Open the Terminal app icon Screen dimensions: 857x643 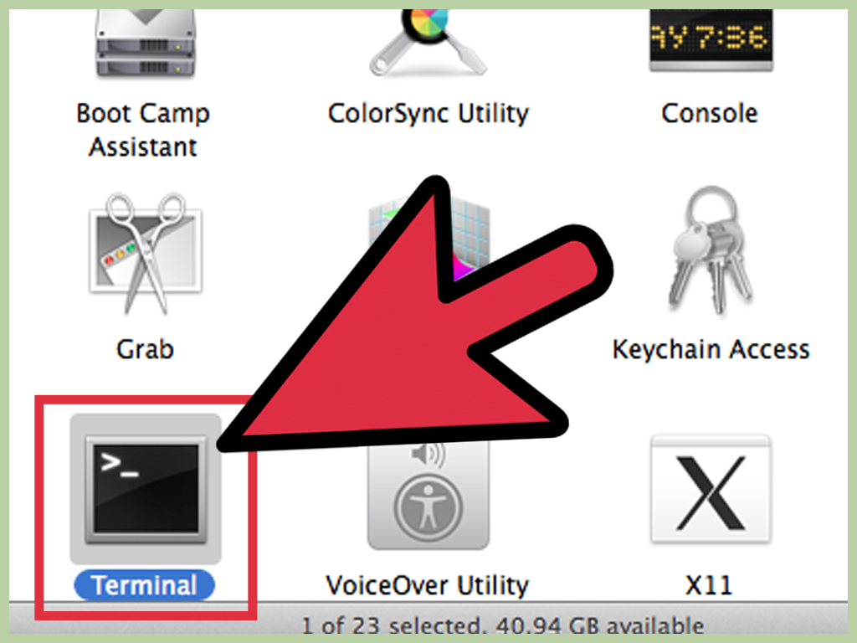tap(146, 489)
